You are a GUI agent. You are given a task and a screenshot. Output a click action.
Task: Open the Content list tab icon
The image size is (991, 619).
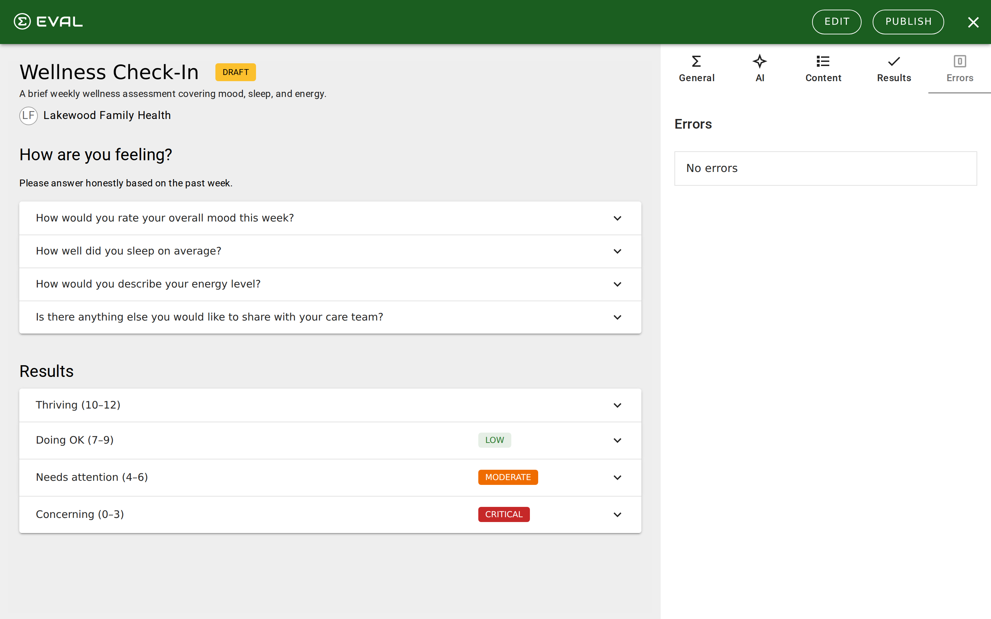[823, 62]
